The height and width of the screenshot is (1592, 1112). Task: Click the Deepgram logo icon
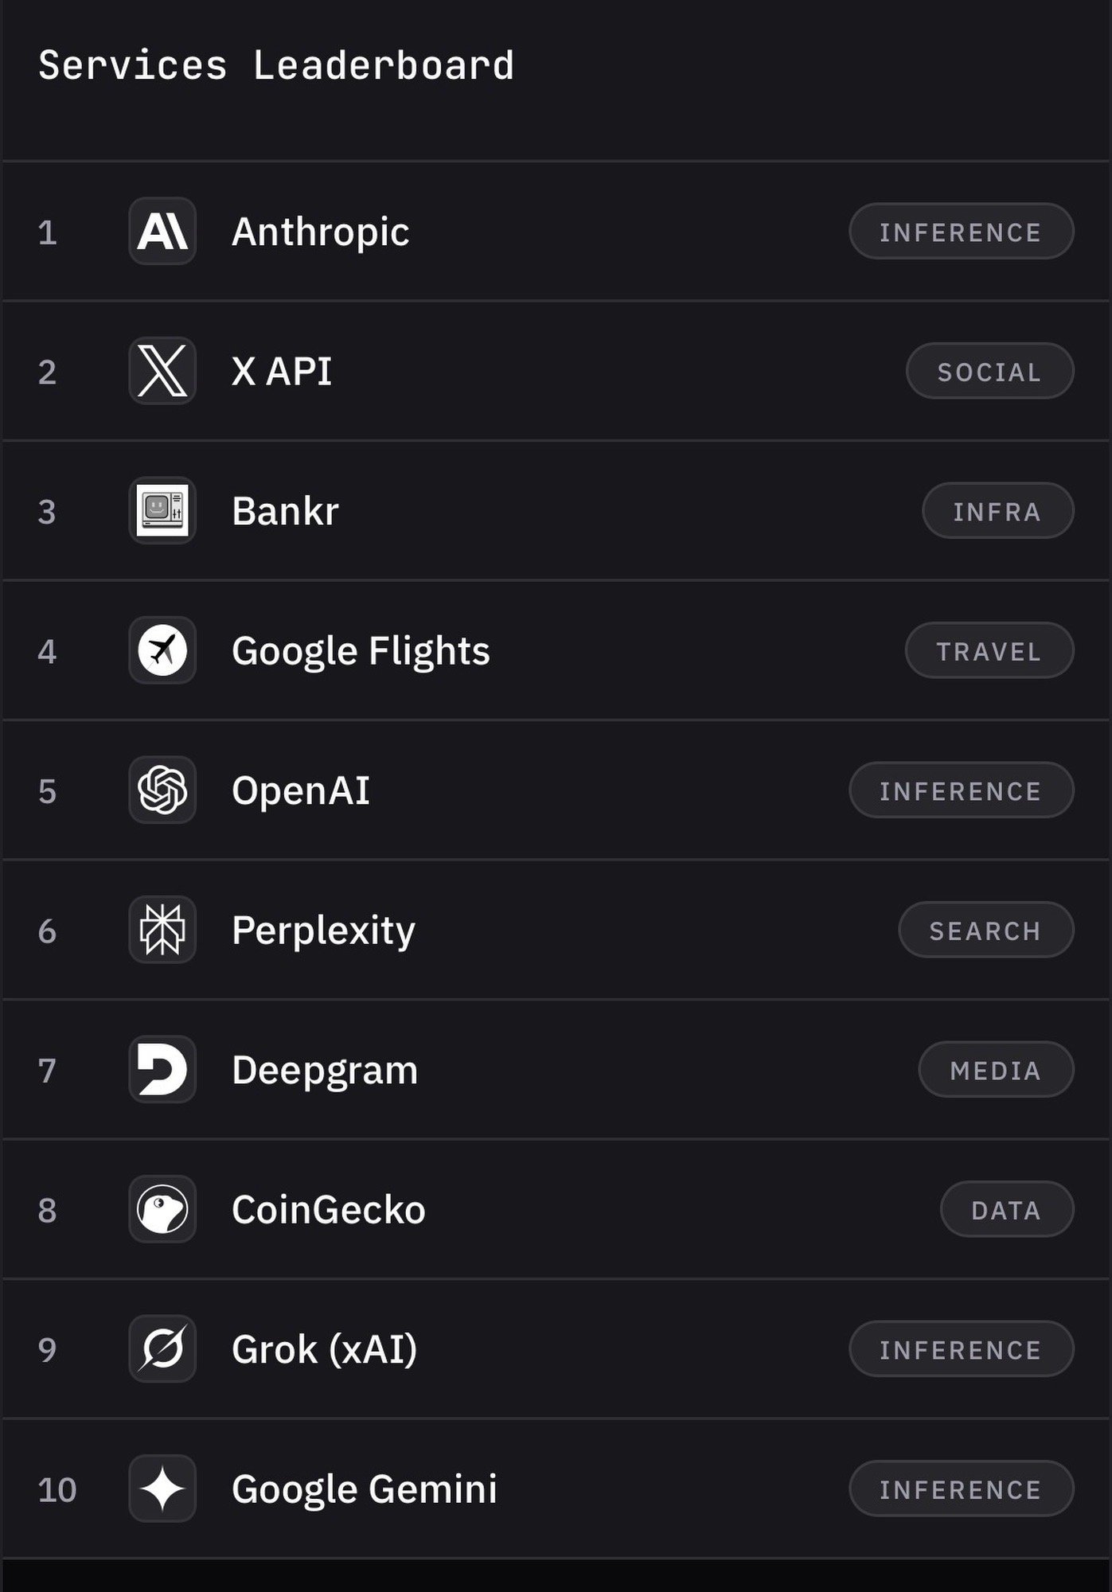162,1070
